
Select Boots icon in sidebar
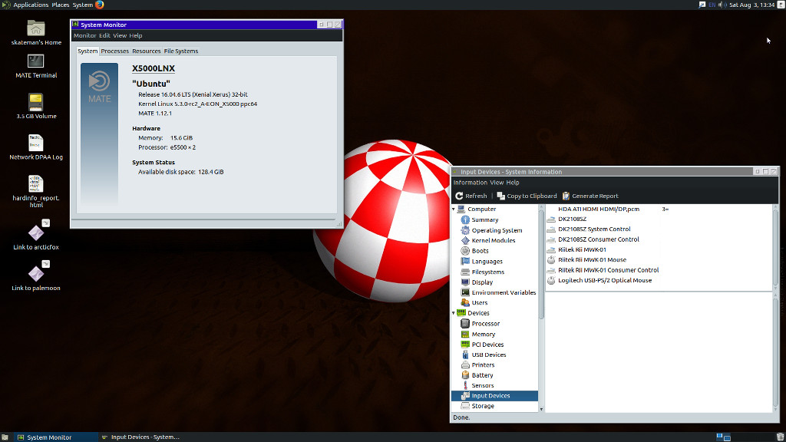(x=465, y=251)
